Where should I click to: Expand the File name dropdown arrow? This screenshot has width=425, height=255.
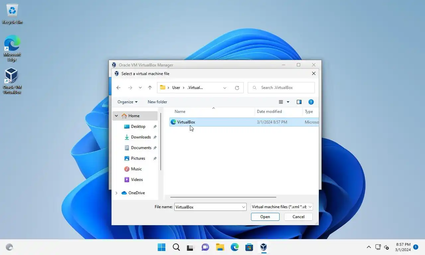click(x=244, y=207)
